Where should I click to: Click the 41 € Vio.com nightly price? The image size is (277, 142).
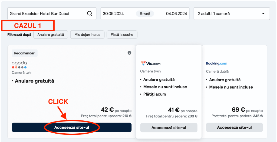click(174, 110)
